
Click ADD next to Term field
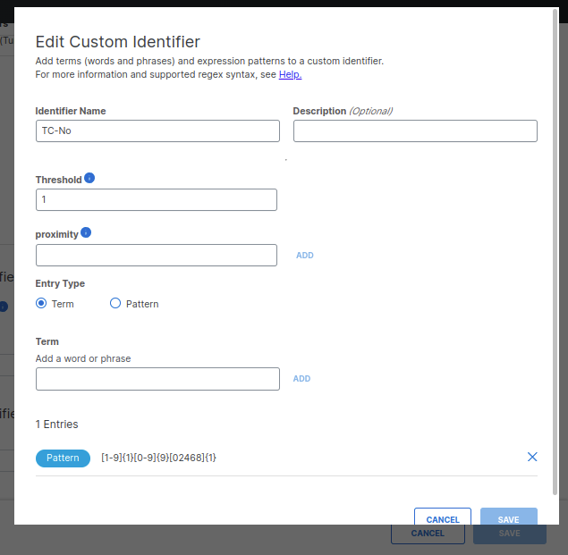coord(301,379)
